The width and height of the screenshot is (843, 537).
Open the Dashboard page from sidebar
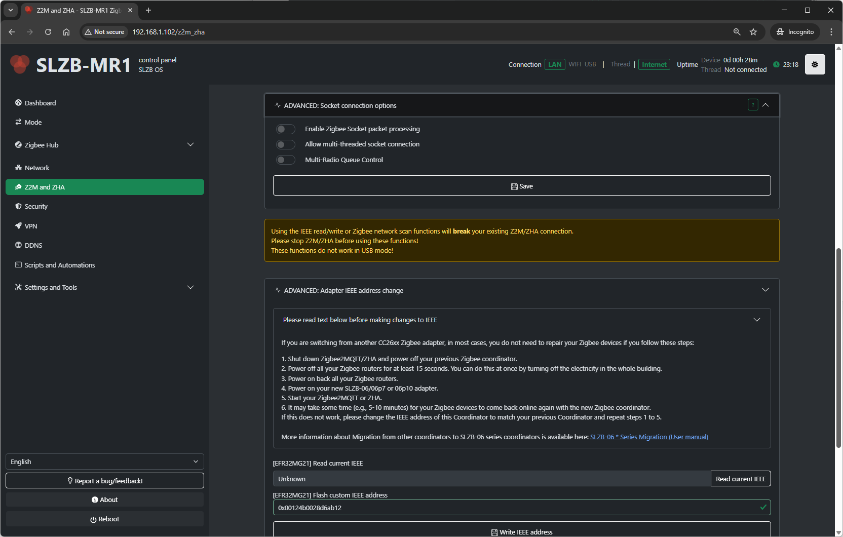tap(40, 103)
